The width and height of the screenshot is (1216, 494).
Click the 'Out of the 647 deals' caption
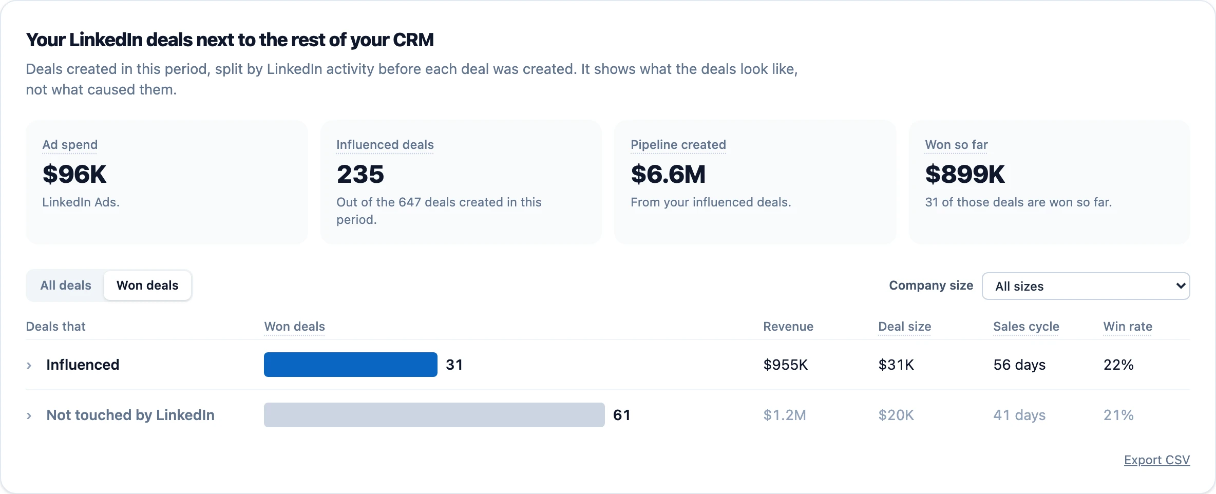pyautogui.click(x=439, y=211)
